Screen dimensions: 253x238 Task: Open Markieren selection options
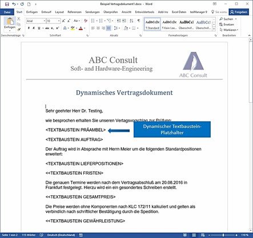[x=228, y=30]
